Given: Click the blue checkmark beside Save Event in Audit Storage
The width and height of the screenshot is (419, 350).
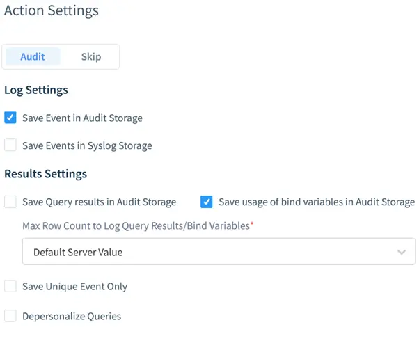Looking at the screenshot, I should 10,118.
